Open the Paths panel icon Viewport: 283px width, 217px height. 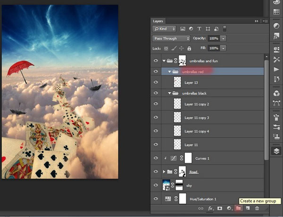point(276,103)
